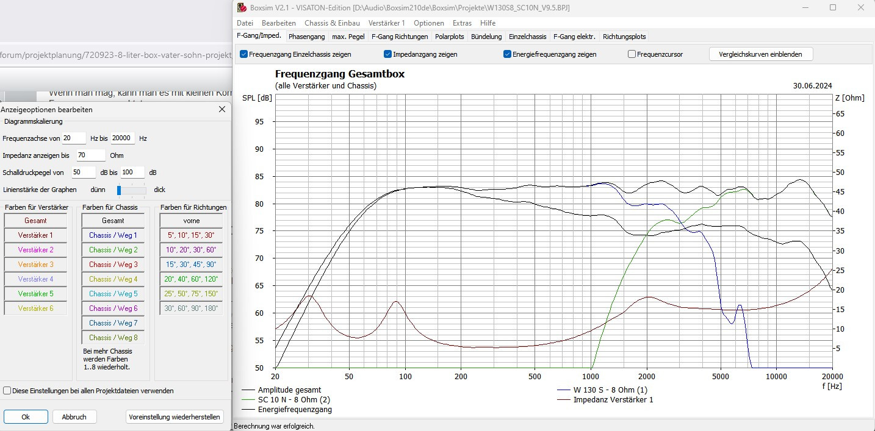Change the color for Verstärker 2
Screen dimensions: 875x431
pos(35,249)
